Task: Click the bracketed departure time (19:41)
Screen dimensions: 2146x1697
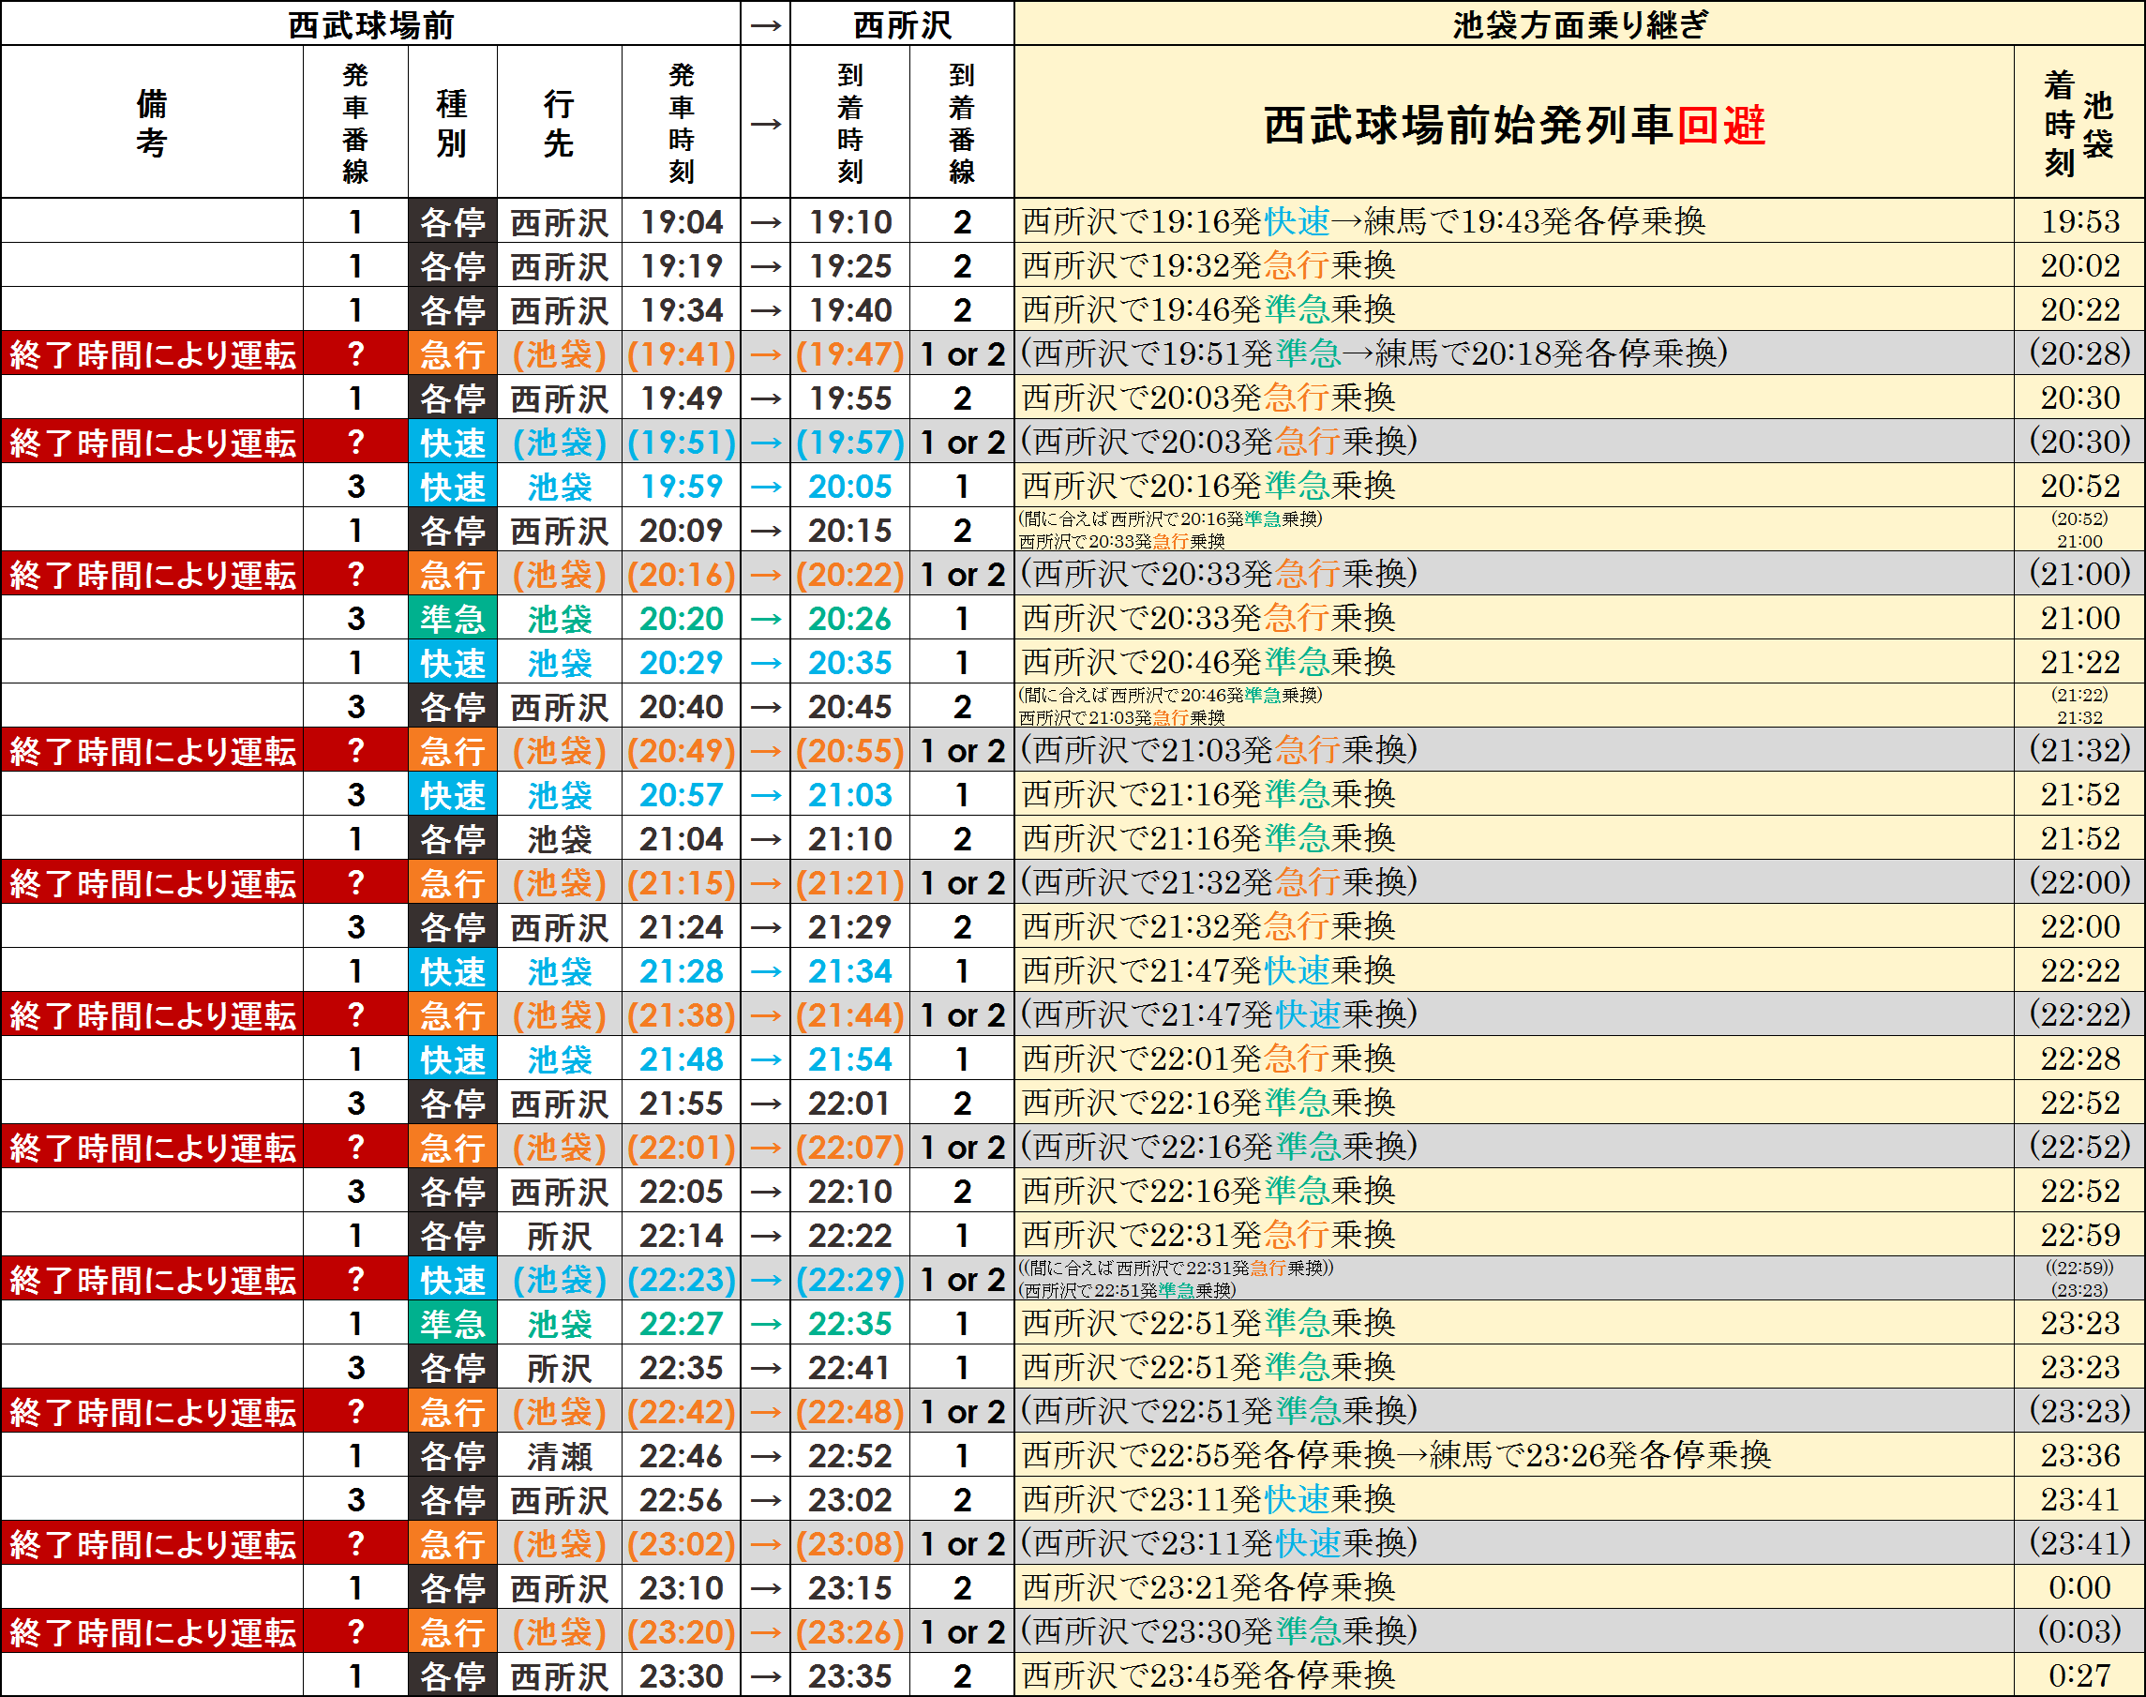Action: pos(682,353)
